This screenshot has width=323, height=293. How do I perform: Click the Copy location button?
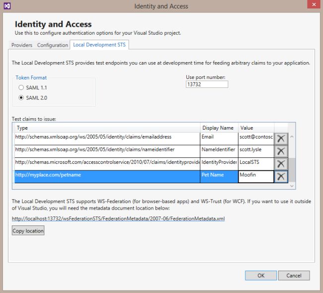(x=28, y=231)
